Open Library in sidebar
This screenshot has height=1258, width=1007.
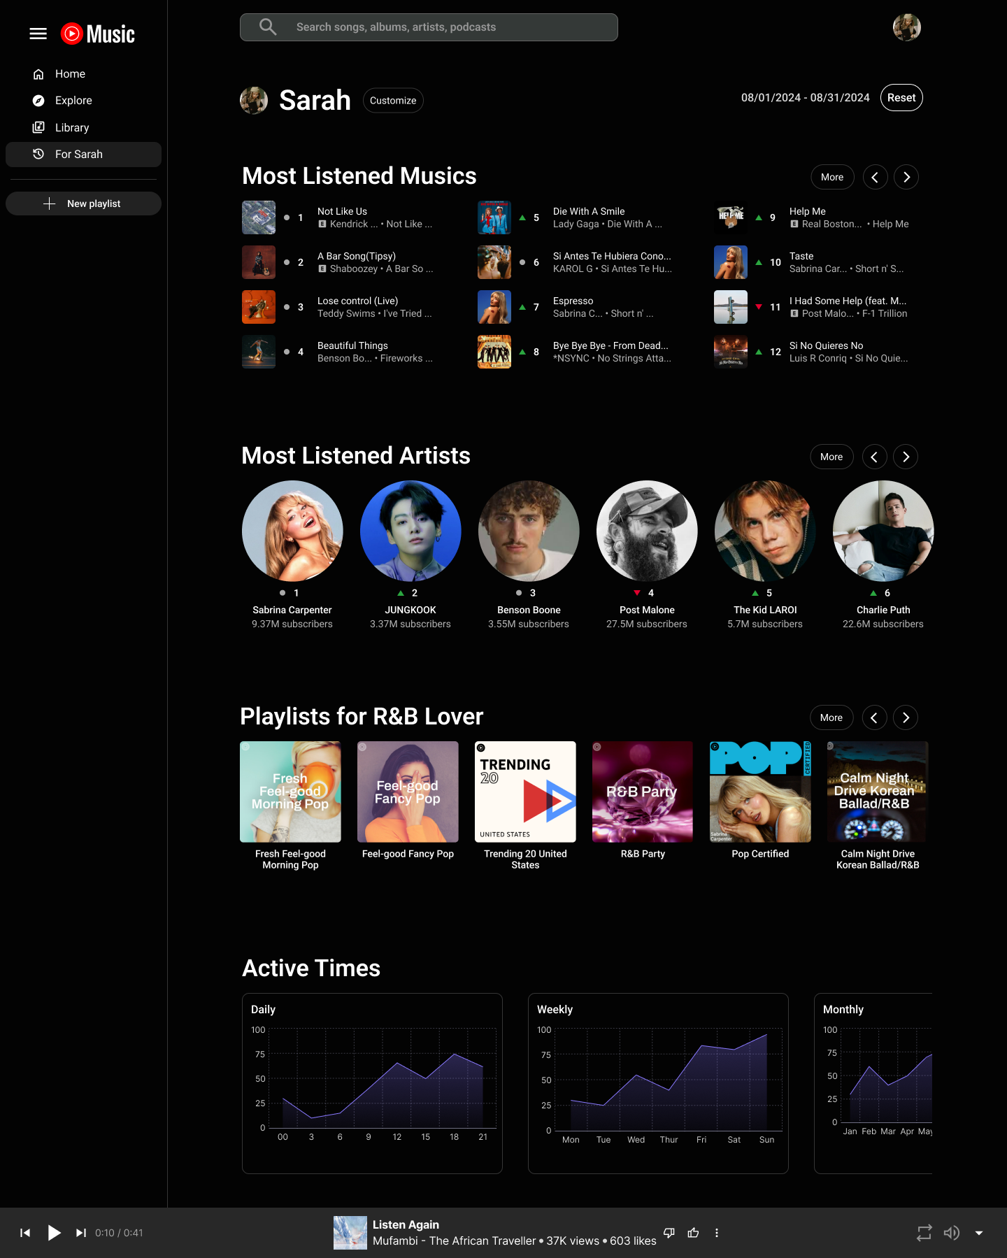pyautogui.click(x=83, y=127)
